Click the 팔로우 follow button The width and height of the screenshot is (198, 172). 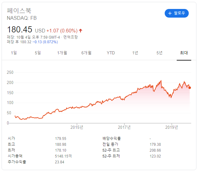(176, 13)
